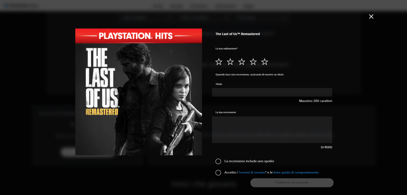Give a five-star rating

[x=264, y=62]
